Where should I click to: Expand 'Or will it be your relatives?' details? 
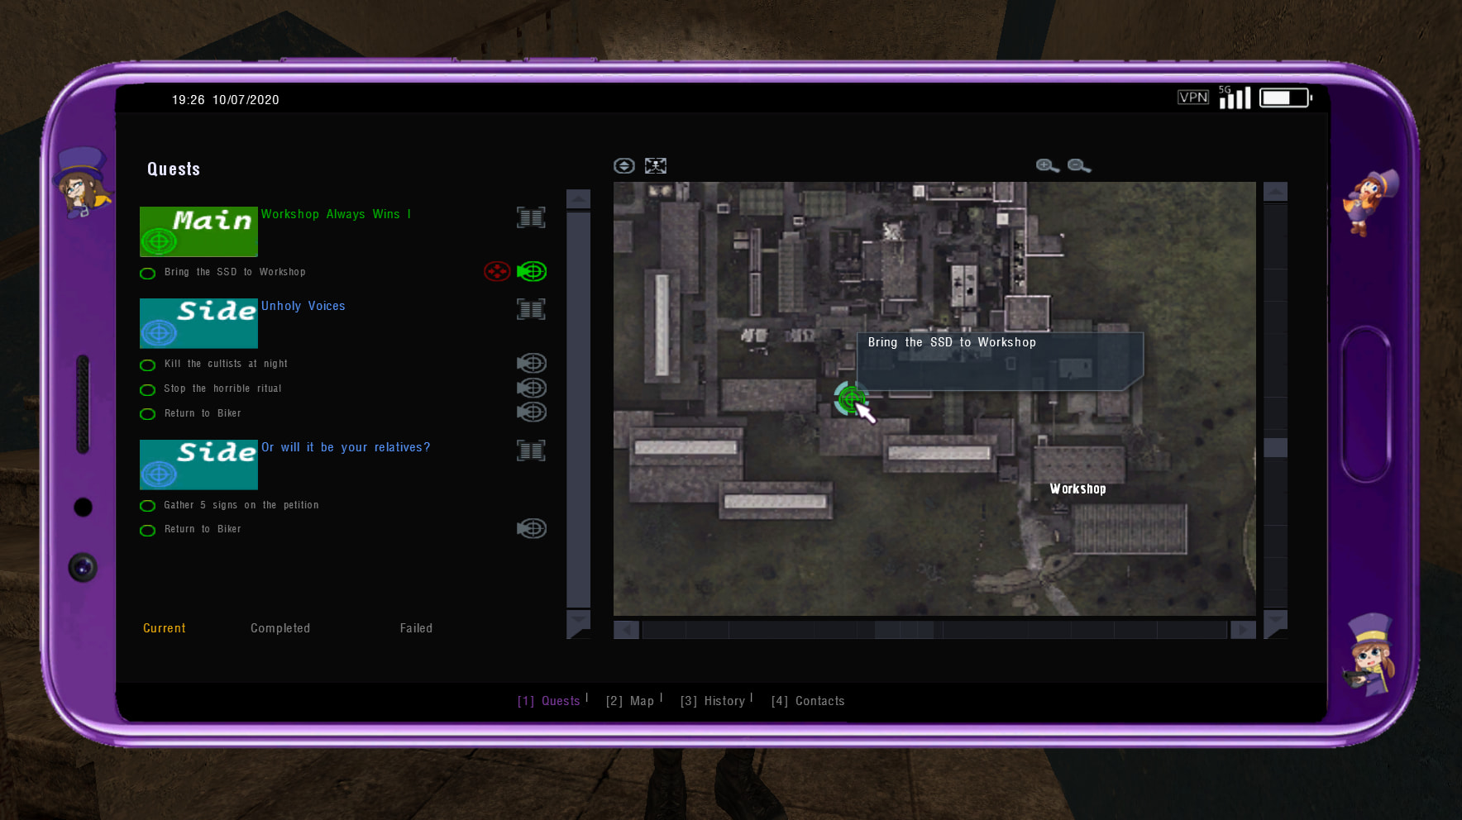tap(531, 451)
